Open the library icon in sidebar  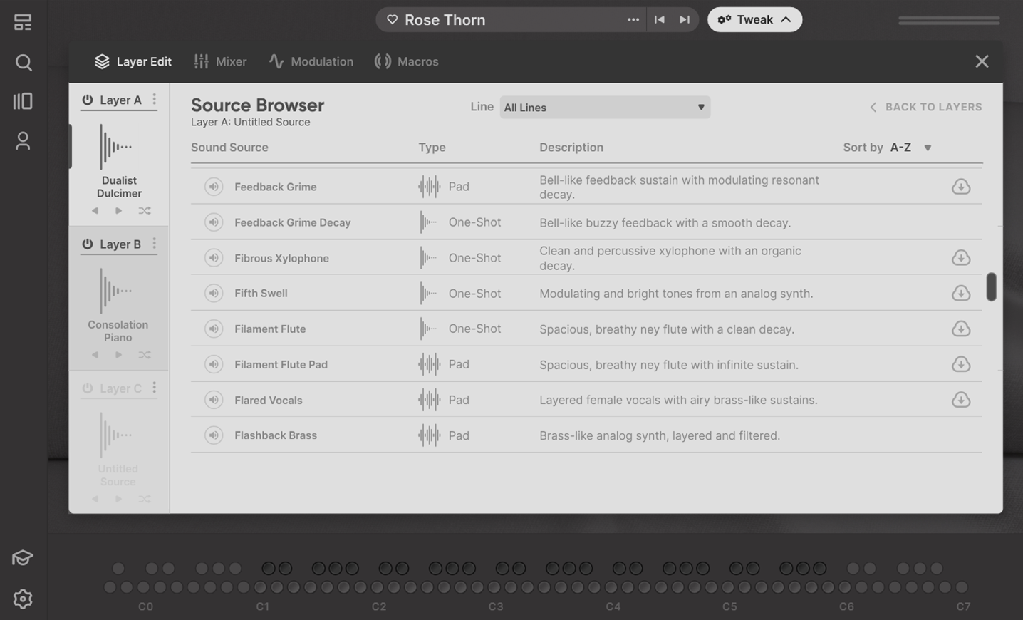coord(23,101)
